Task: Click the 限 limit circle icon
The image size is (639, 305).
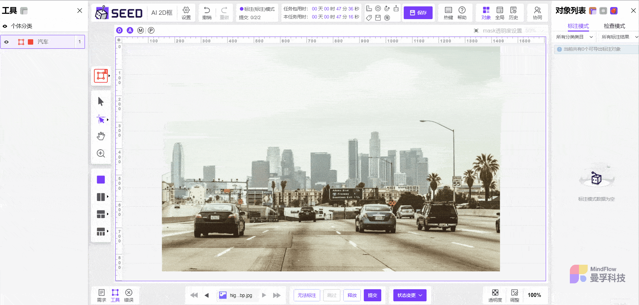Action: tap(387, 18)
